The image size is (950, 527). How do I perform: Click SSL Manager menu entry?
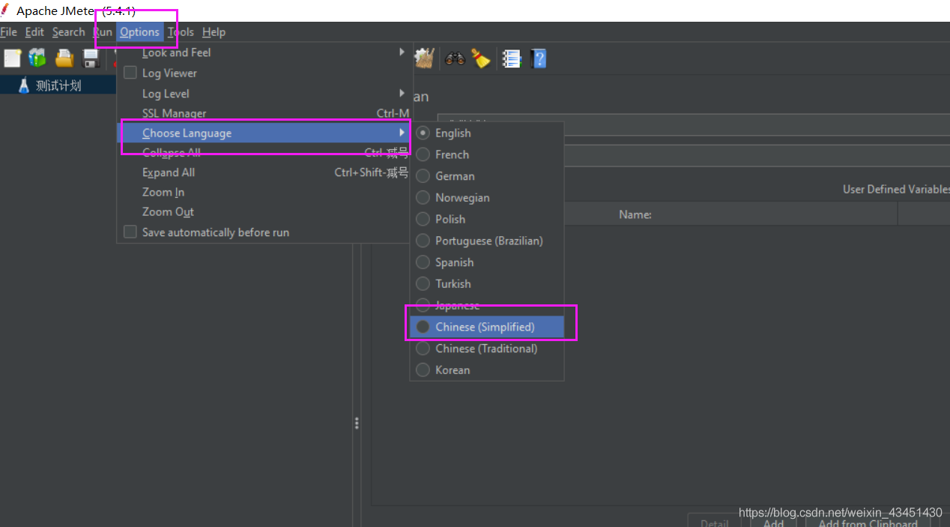click(264, 113)
